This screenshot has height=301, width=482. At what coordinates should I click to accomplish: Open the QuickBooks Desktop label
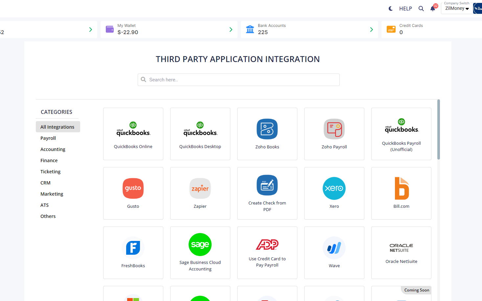pyautogui.click(x=200, y=147)
